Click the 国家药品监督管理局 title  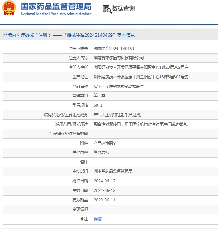(x=56, y=6)
